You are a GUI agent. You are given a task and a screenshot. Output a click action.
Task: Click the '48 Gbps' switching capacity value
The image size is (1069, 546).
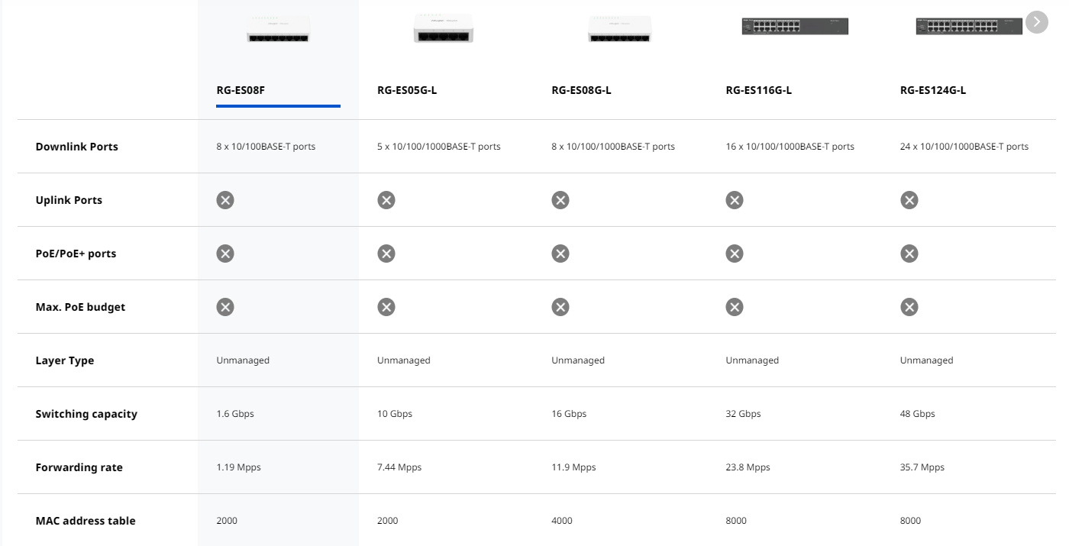point(918,414)
